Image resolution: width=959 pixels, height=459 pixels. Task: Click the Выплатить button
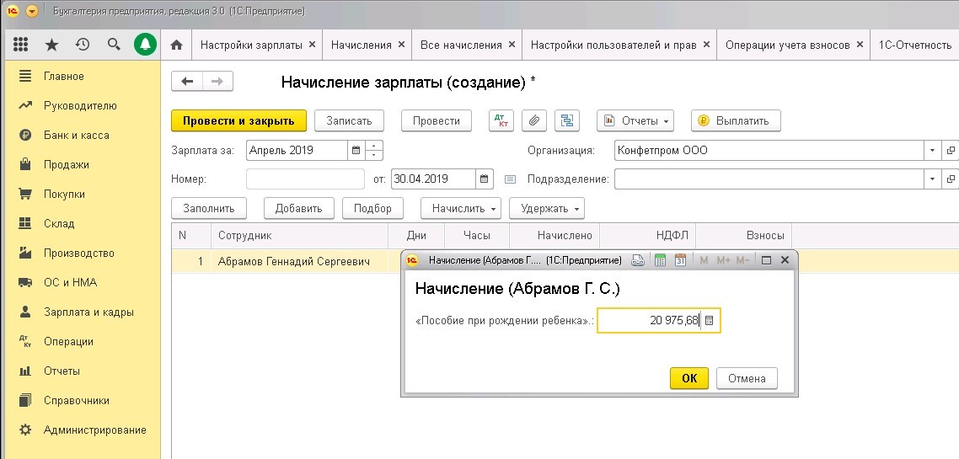tap(736, 120)
